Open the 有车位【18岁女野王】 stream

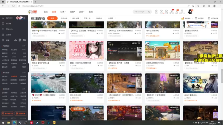48,51
